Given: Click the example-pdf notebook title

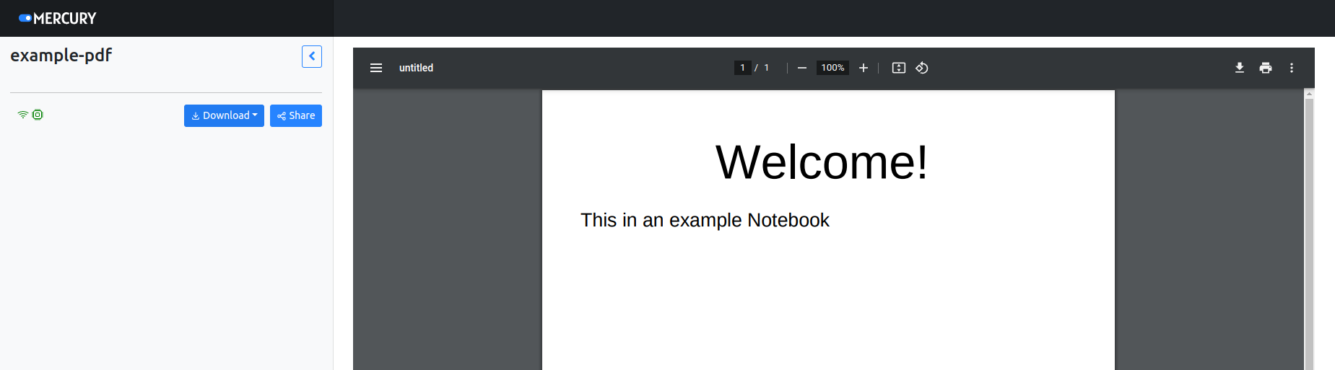Looking at the screenshot, I should pos(61,56).
